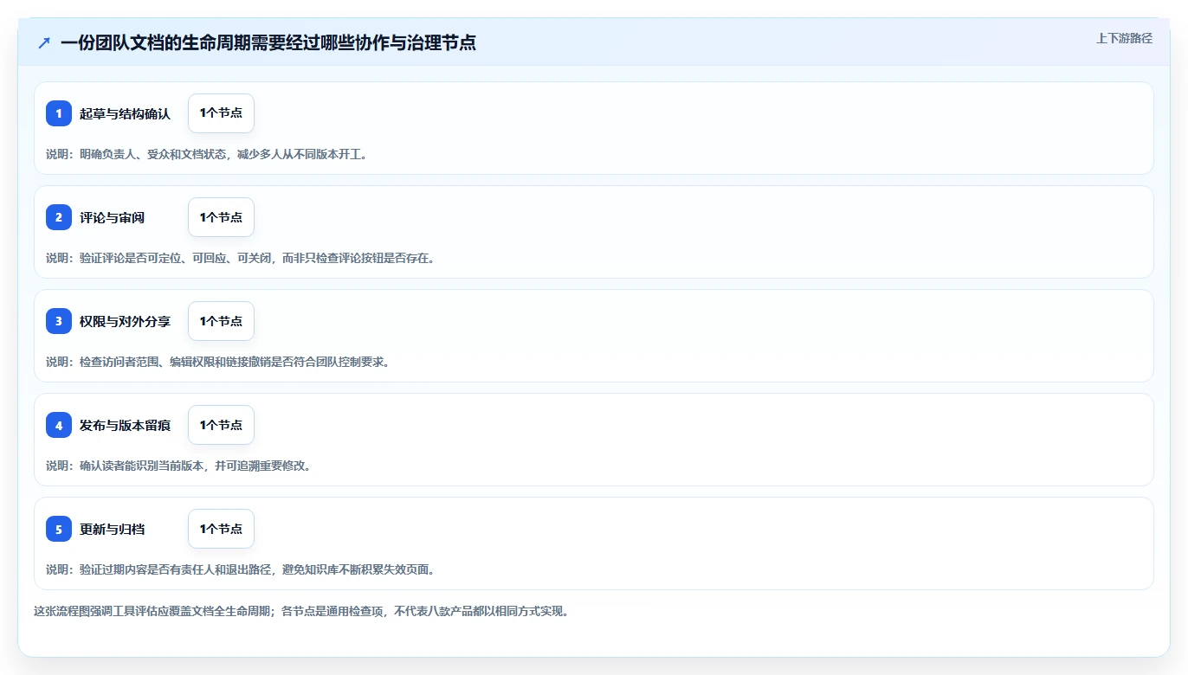
Task: Open the '1个节点' button in 更新与归档 row
Action: pos(221,529)
